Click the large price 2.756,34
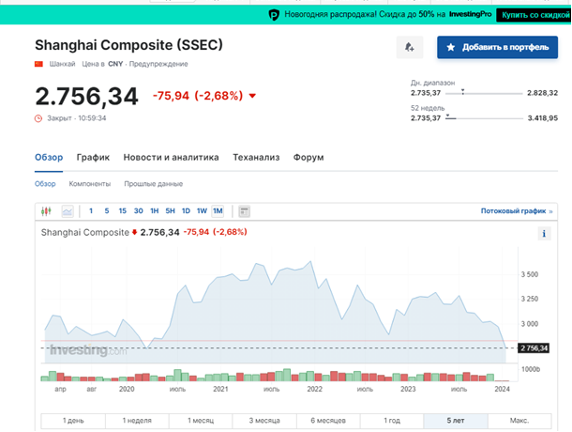 click(86, 97)
